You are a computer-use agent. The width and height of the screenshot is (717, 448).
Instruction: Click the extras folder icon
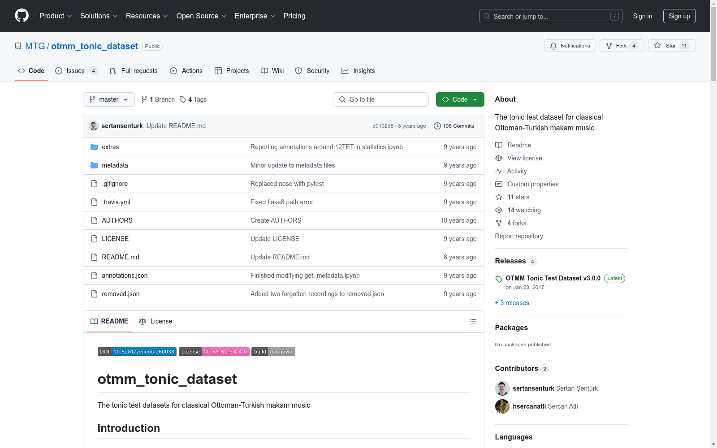click(94, 147)
